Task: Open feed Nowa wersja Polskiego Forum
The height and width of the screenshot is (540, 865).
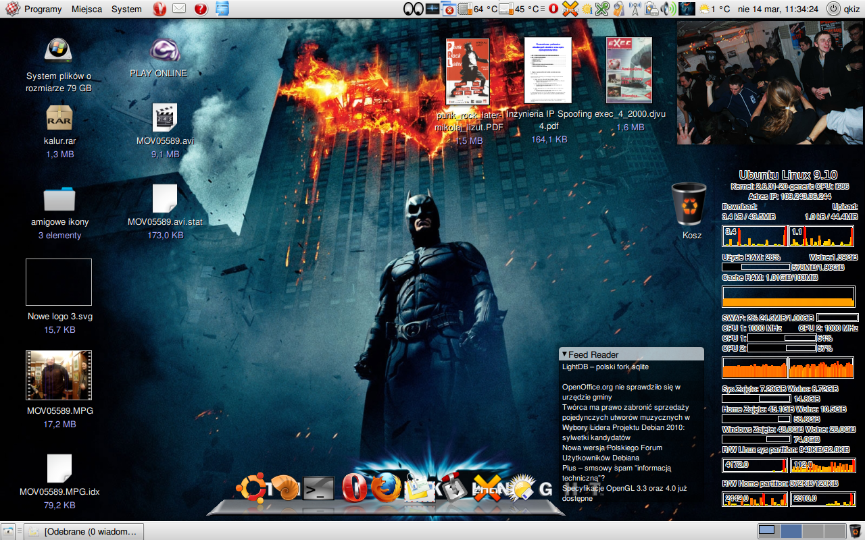Action: (612, 453)
